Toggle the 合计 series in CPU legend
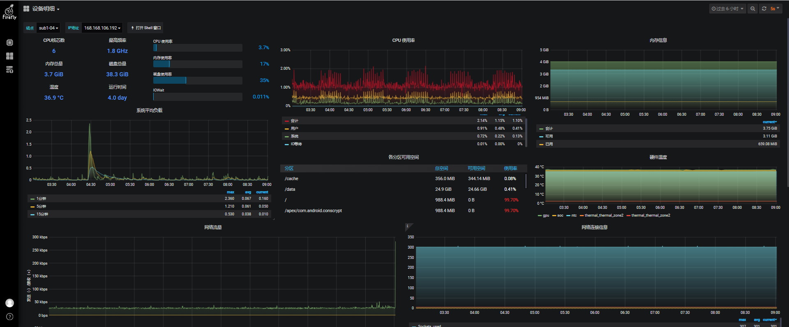The image size is (789, 327). click(x=294, y=121)
